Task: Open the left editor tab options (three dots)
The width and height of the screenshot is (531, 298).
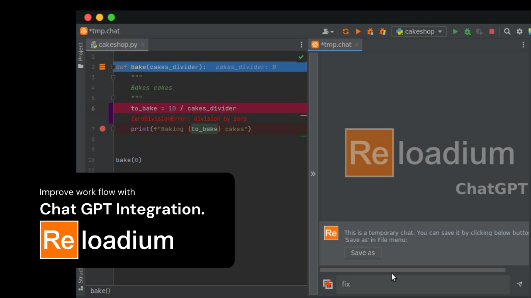Action: [x=302, y=45]
